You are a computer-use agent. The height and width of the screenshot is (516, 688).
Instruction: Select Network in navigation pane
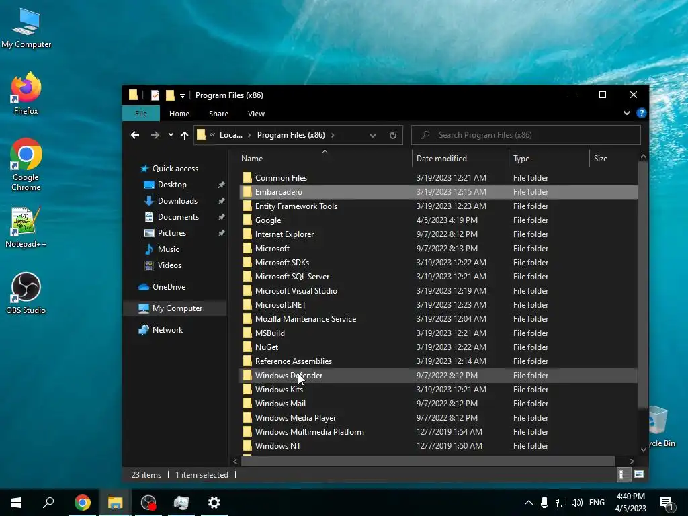tap(167, 329)
